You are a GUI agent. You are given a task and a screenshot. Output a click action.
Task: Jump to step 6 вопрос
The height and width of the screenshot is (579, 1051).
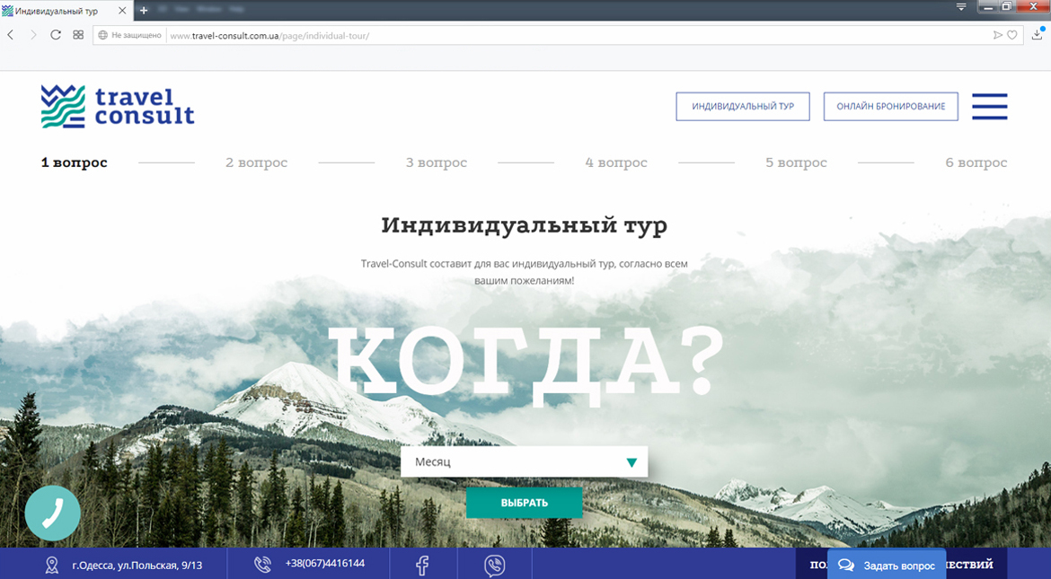pos(976,162)
